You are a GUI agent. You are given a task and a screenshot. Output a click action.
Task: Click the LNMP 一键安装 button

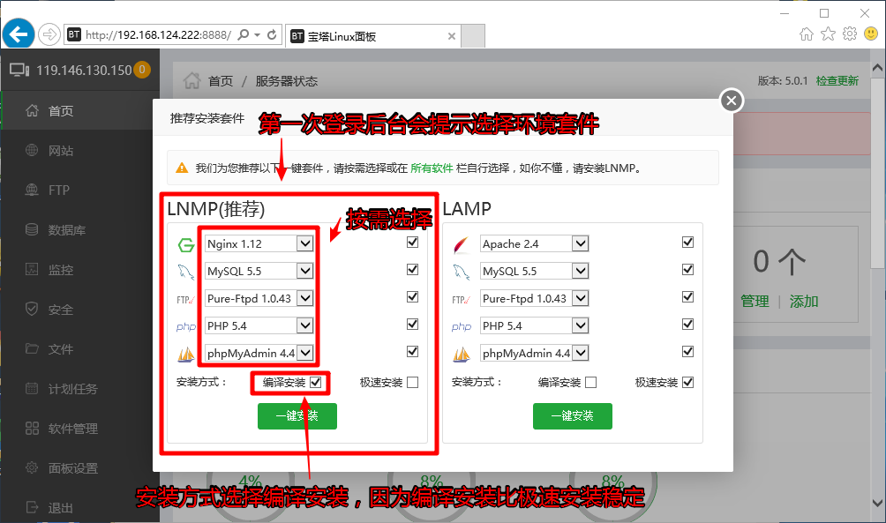click(x=297, y=415)
